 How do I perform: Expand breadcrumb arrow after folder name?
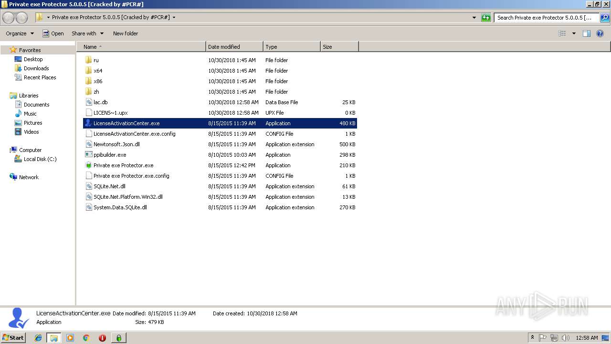[174, 18]
